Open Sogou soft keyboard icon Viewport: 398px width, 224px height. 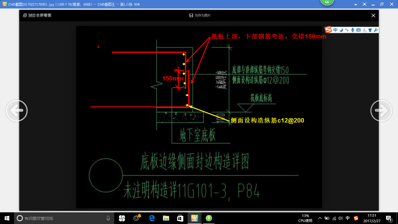click(358, 30)
